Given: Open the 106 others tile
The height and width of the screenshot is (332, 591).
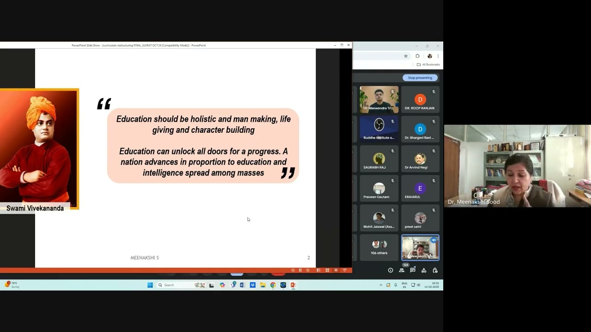Looking at the screenshot, I should 379,248.
